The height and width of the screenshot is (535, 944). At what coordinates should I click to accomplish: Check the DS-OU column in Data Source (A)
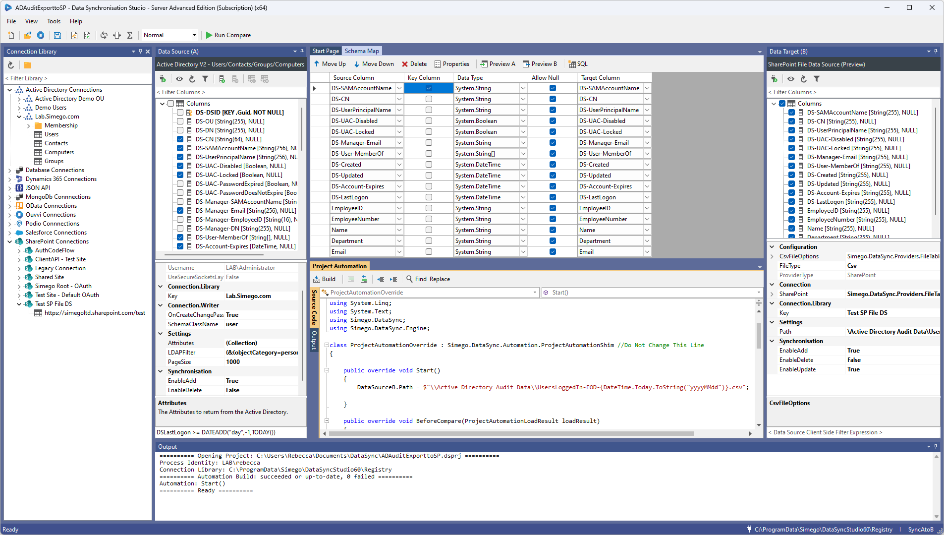[x=180, y=121]
